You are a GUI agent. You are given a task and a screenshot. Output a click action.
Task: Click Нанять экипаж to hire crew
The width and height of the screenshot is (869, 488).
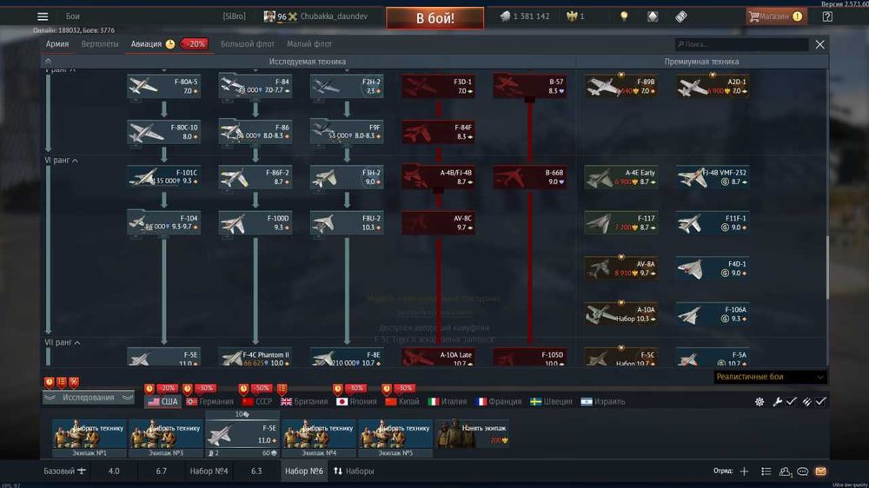472,433
